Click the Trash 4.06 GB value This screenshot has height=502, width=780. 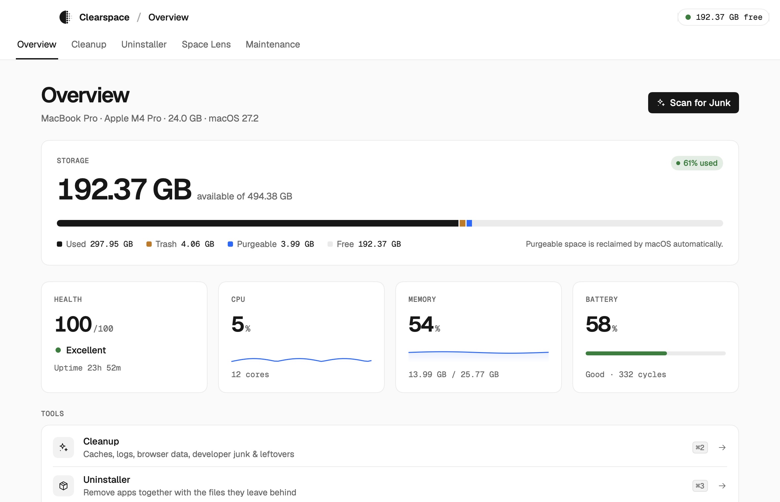[x=198, y=244]
